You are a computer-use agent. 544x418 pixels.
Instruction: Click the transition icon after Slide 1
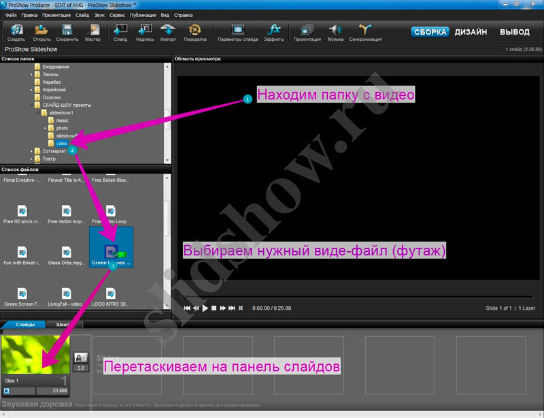pyautogui.click(x=81, y=357)
